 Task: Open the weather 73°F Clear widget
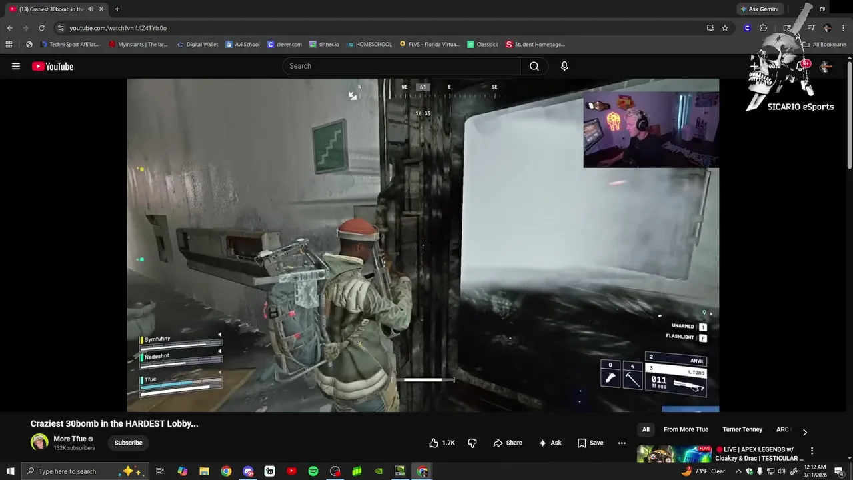coord(704,471)
